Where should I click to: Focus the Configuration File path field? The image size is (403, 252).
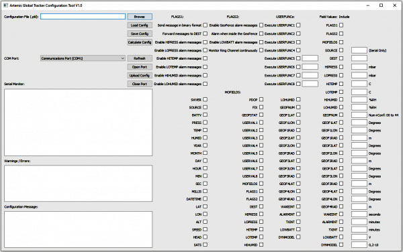(x=83, y=17)
